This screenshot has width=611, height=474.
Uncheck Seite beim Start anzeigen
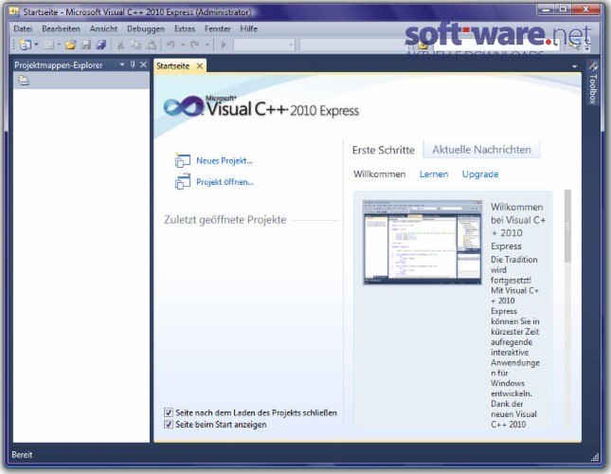[169, 424]
